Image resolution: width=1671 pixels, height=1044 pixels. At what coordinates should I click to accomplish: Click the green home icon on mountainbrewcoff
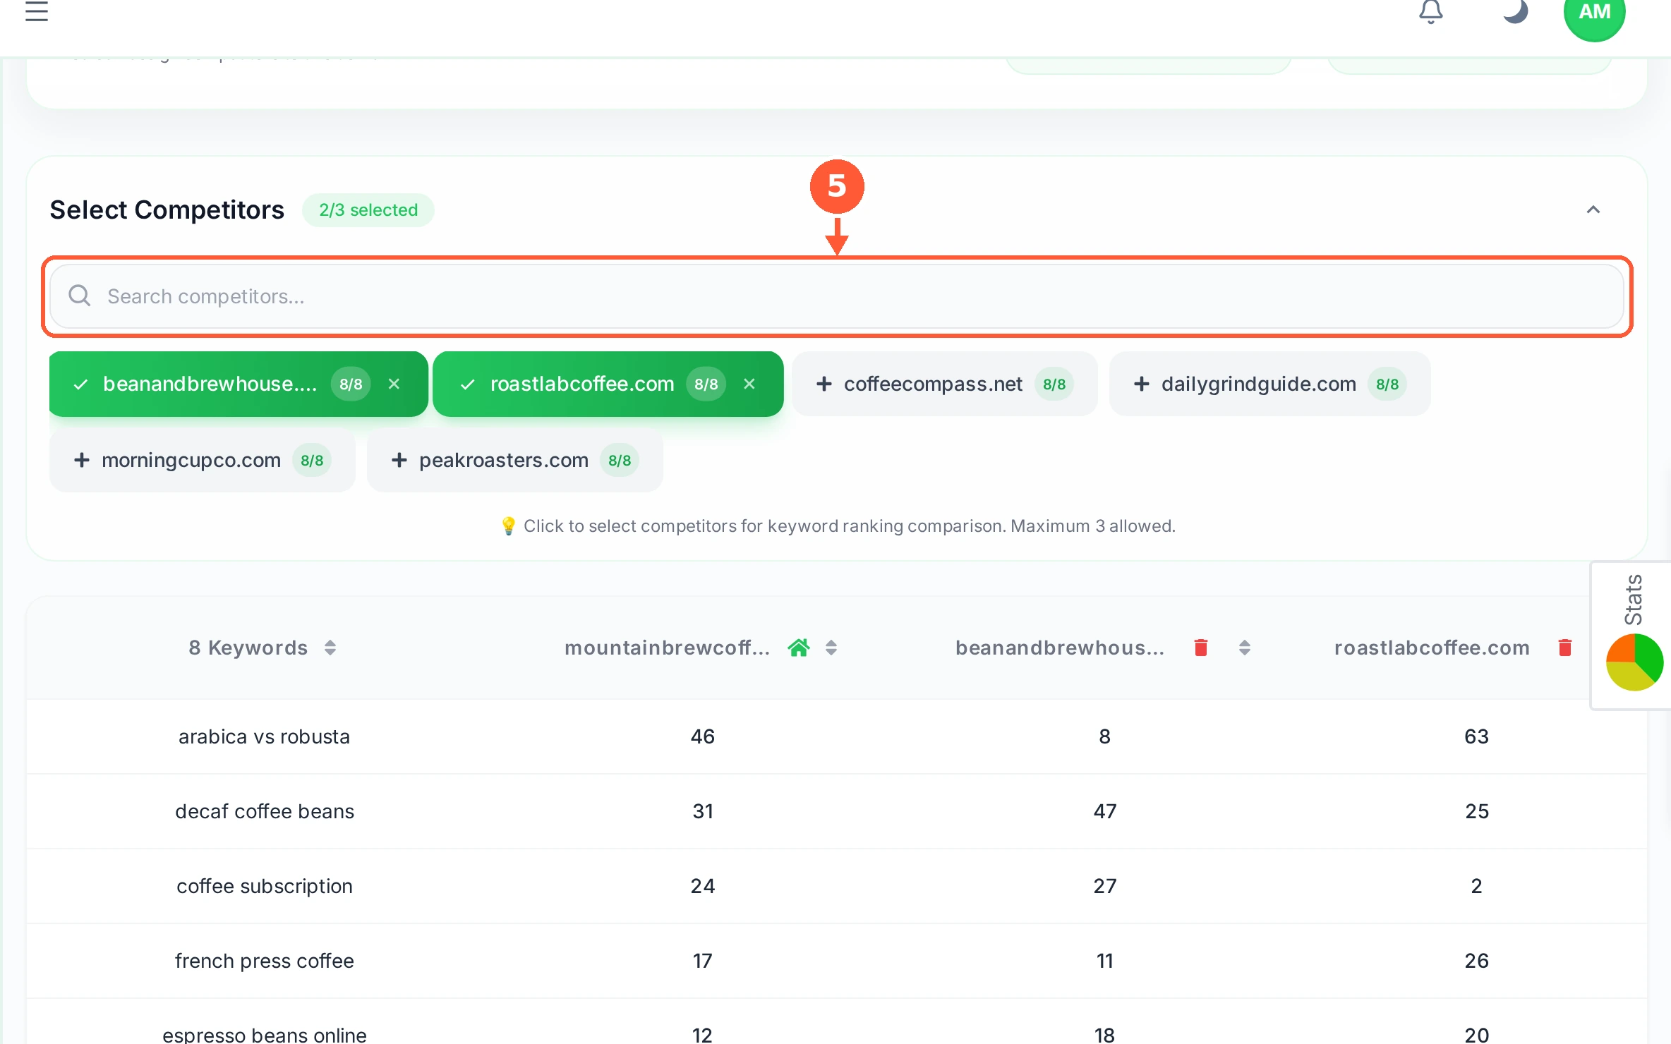pyautogui.click(x=799, y=648)
